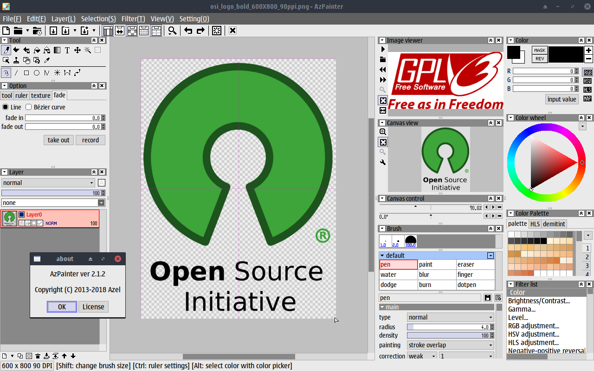Click the record button
Viewport: 594px width, 371px height.
click(x=90, y=140)
